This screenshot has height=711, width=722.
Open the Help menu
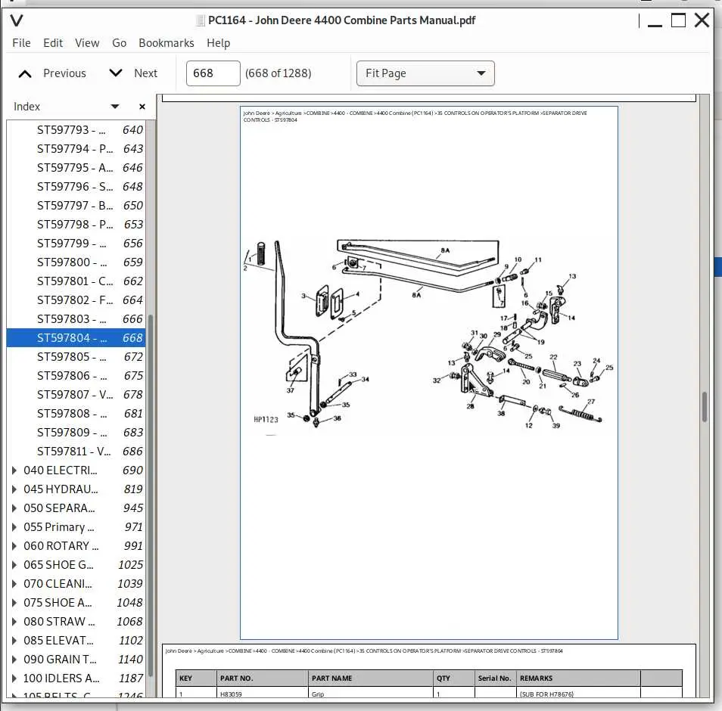pos(218,43)
